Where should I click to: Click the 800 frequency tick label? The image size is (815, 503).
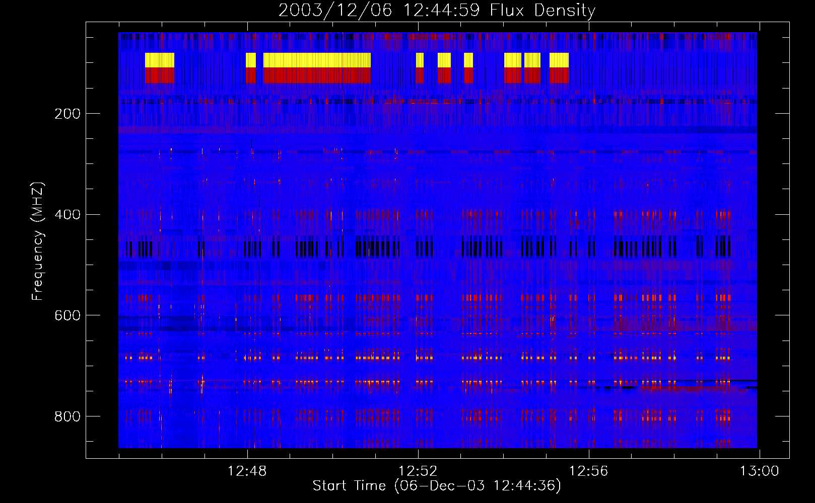[67, 416]
